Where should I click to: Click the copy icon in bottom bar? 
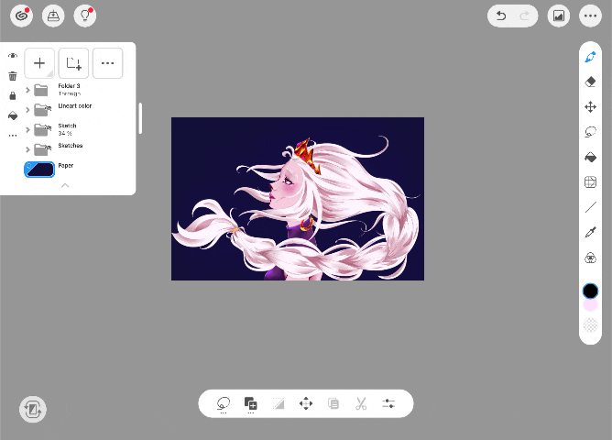pos(333,403)
